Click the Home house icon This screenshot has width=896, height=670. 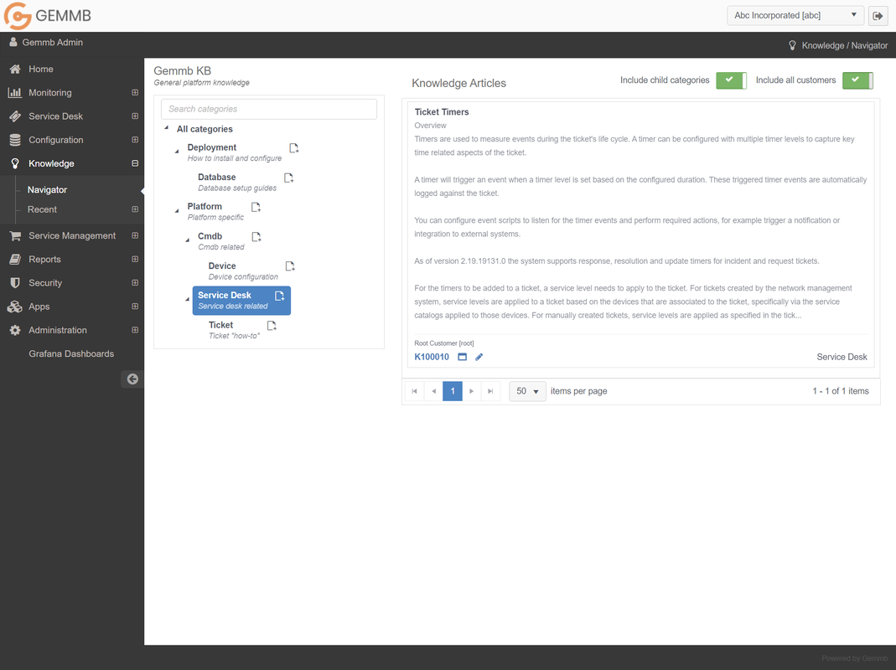click(x=15, y=70)
